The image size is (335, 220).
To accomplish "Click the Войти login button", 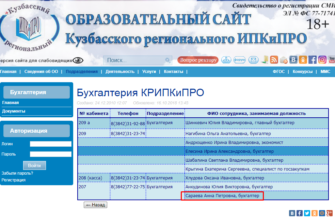I will [x=34, y=165].
